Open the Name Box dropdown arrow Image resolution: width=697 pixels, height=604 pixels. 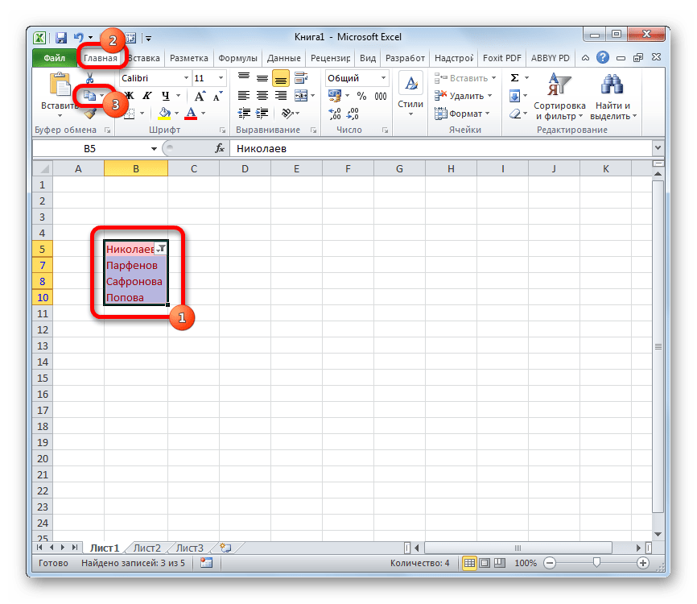[x=154, y=148]
